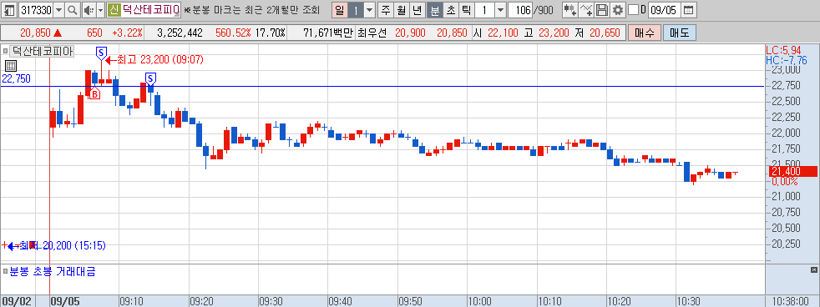Toggle the 덕산테코피아 chart legend box
Screen dimensions: 820x307
[x=5, y=51]
